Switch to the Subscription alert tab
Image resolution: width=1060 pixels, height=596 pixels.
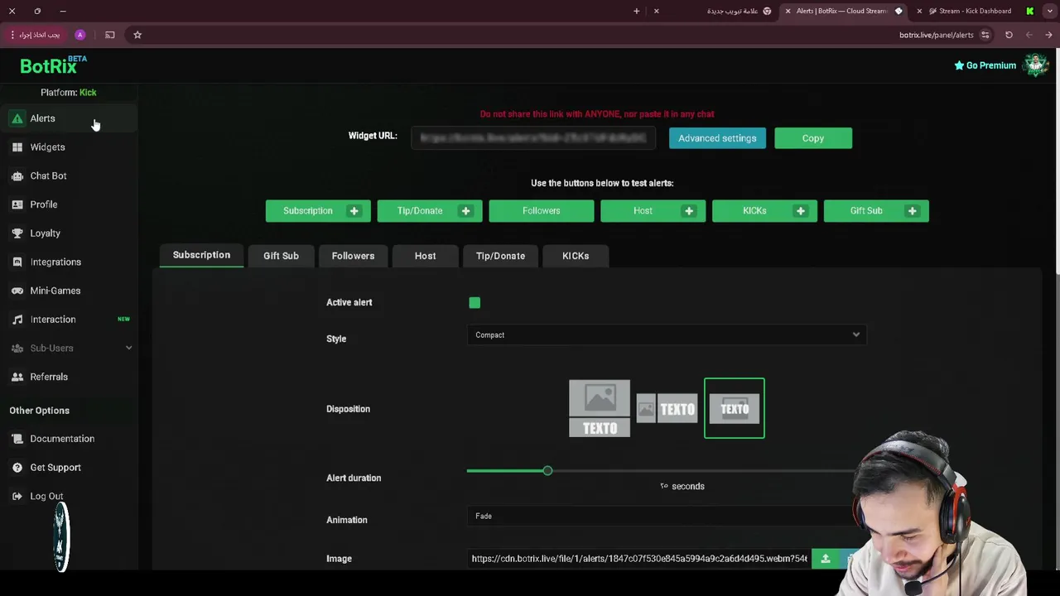(x=201, y=255)
